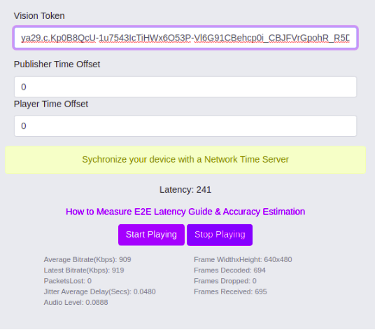Screen dimensions: 375x330
Task: Click the Audio Level statistic
Action: coord(76,303)
